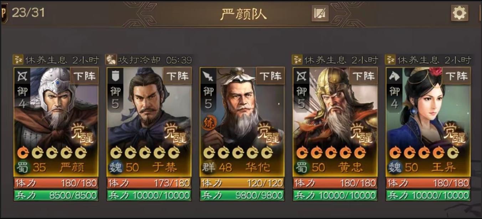Click the cavalry horse icon on 王异 card
The height and width of the screenshot is (219, 482).
pyautogui.click(x=394, y=76)
